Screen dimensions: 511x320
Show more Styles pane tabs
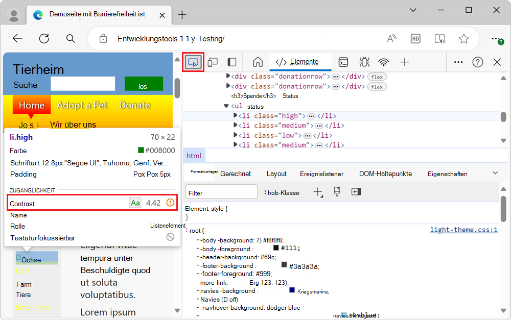pyautogui.click(x=495, y=173)
